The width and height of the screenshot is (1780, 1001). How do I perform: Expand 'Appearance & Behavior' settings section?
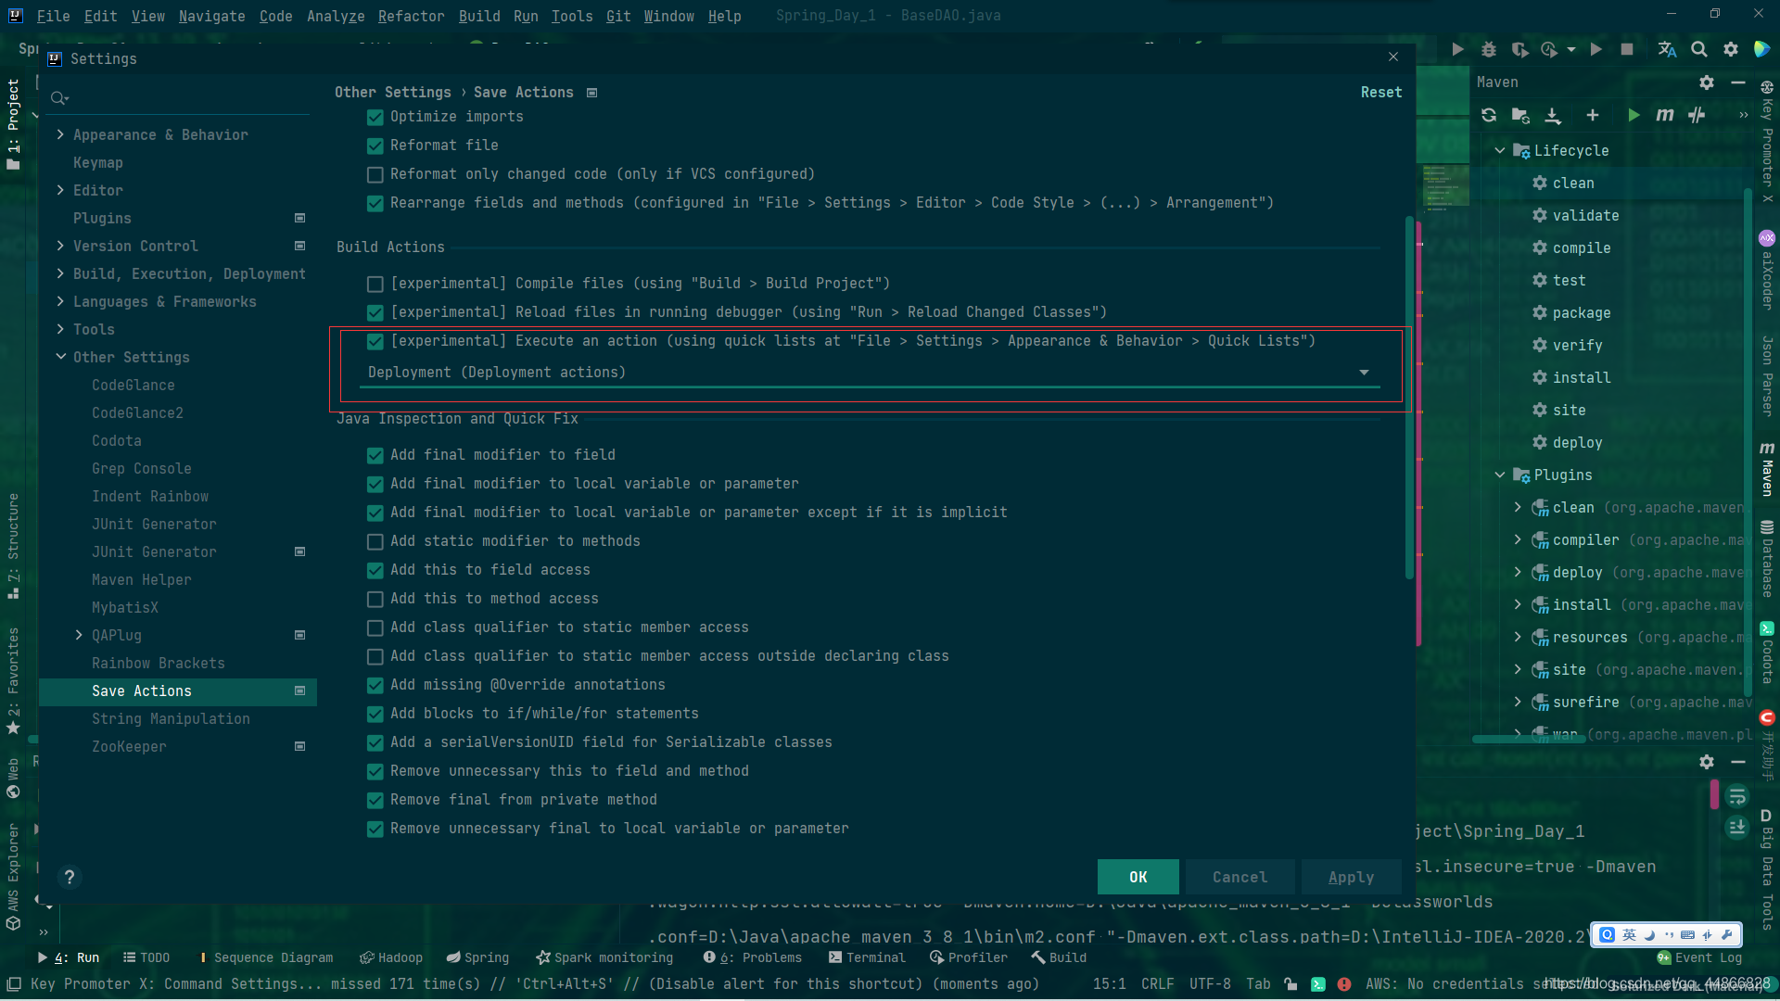click(x=61, y=133)
